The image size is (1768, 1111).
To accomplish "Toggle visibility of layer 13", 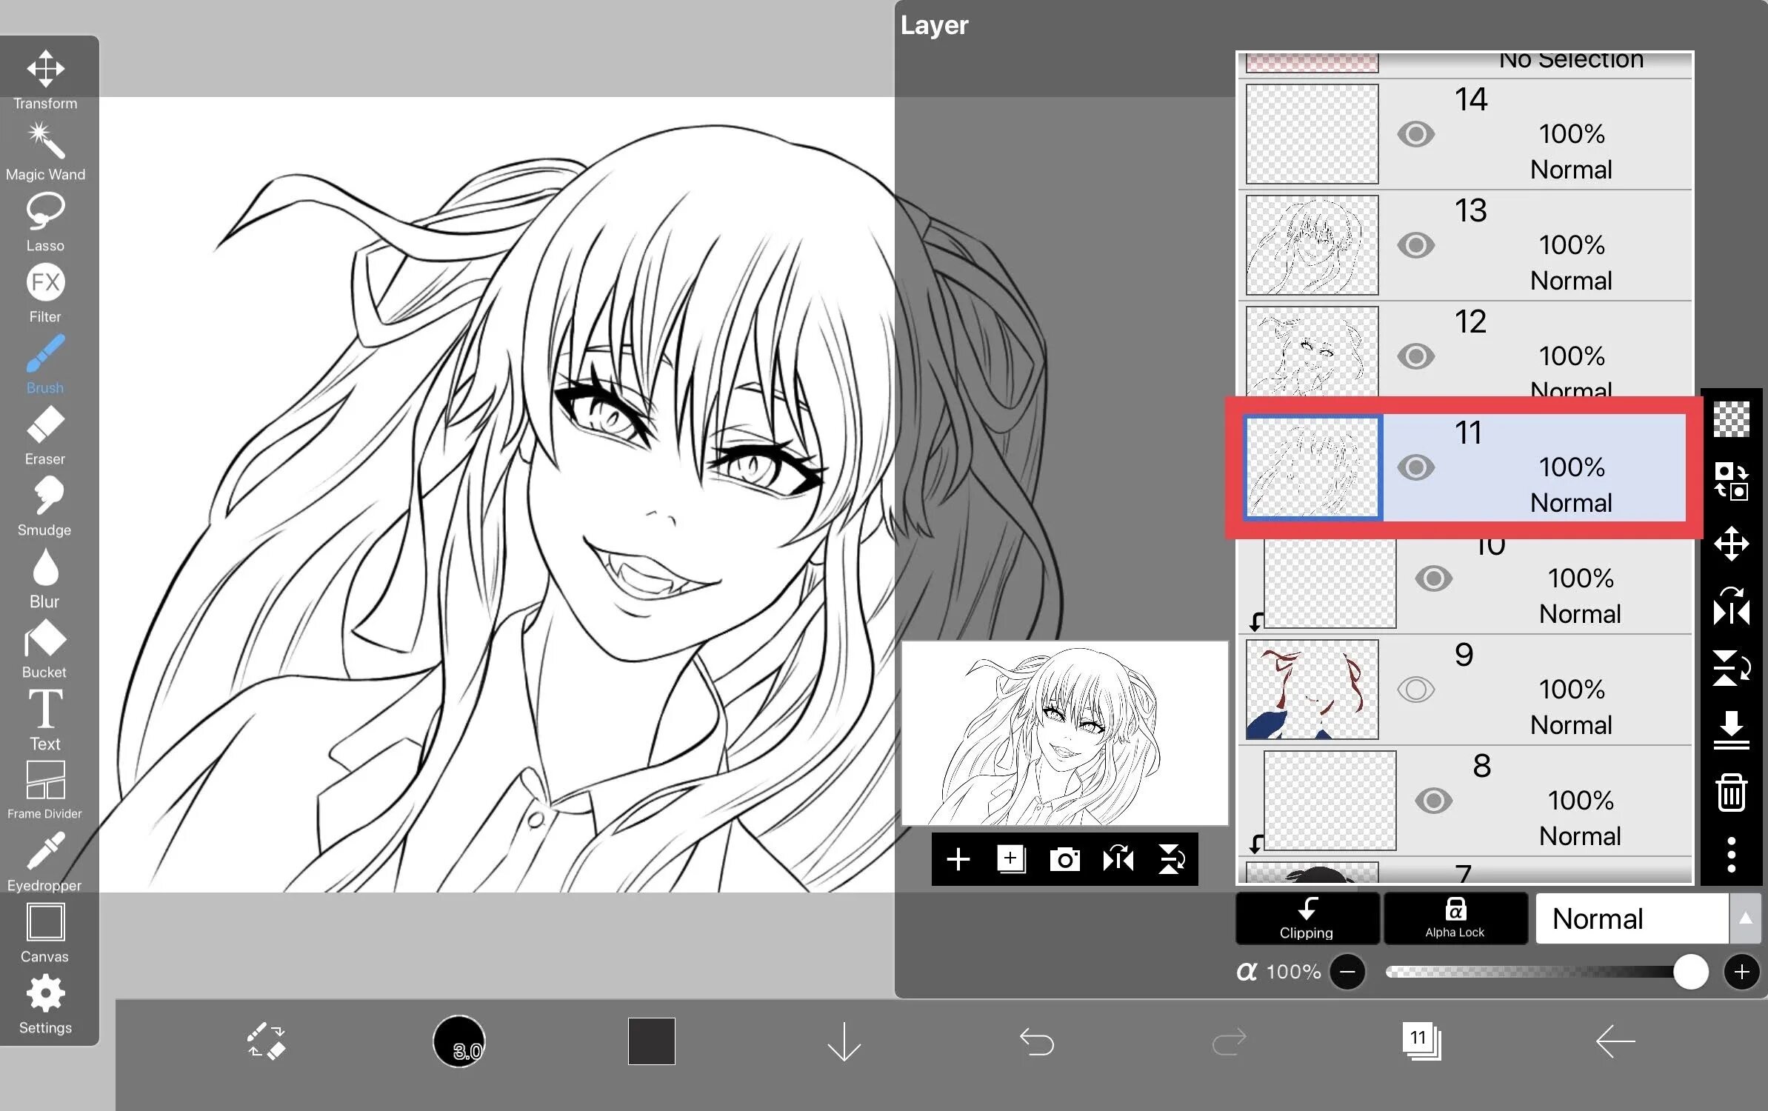I will (x=1415, y=245).
